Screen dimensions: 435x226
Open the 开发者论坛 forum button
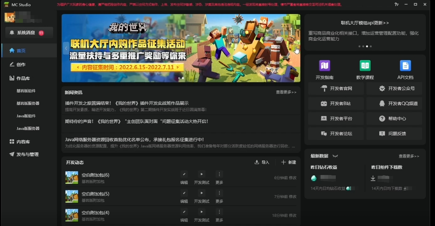coord(337,134)
